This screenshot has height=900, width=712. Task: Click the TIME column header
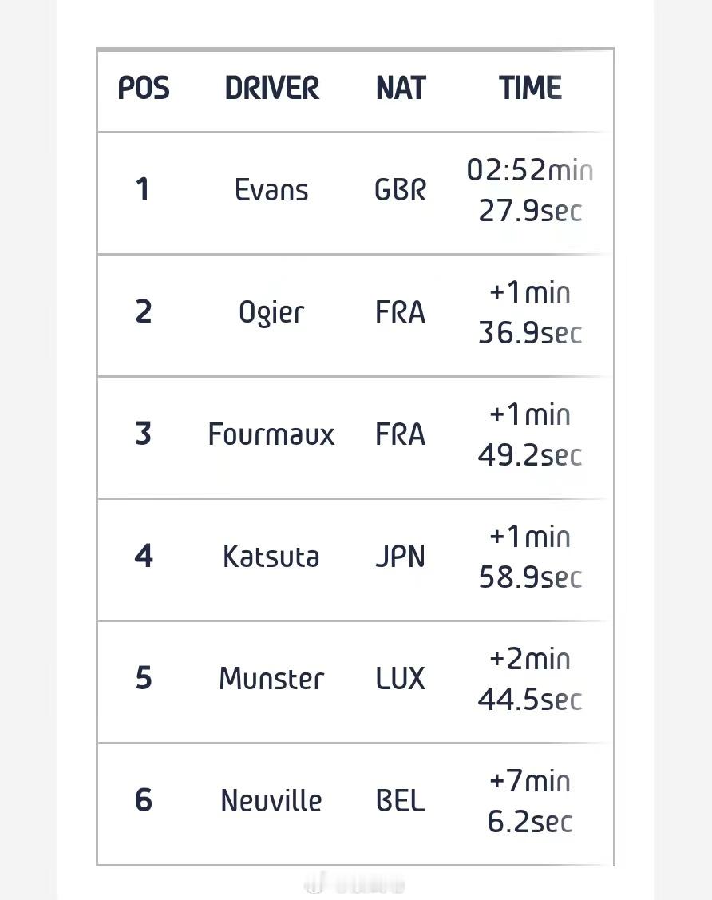(530, 89)
